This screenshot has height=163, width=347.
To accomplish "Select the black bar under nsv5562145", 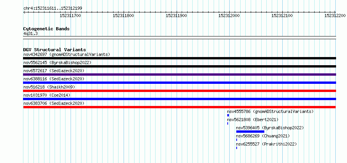I will (179, 66).
